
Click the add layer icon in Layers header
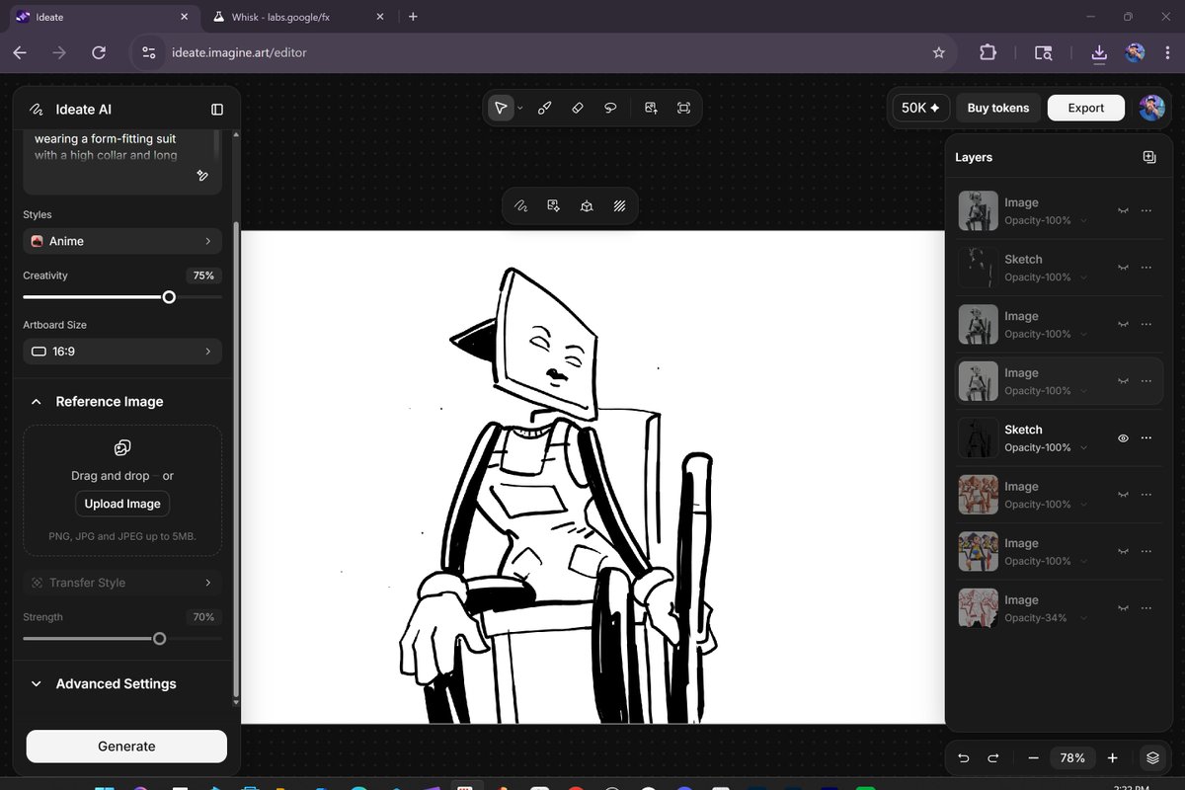click(1149, 157)
